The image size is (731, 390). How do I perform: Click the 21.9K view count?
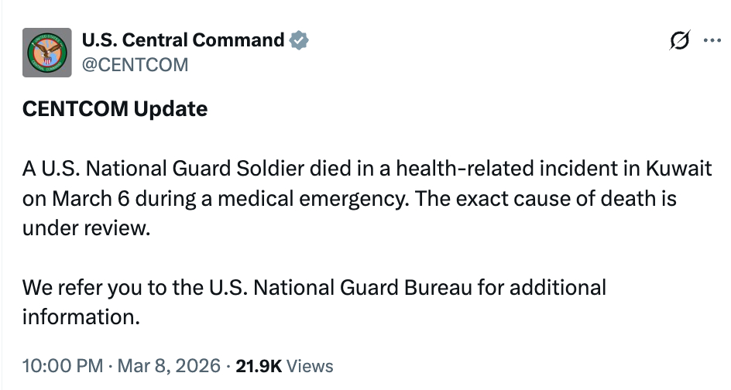[x=259, y=364]
